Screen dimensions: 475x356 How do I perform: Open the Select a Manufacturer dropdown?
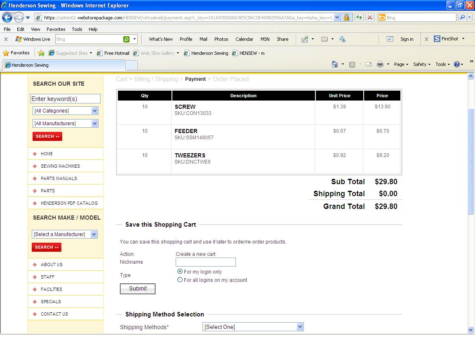pos(64,234)
